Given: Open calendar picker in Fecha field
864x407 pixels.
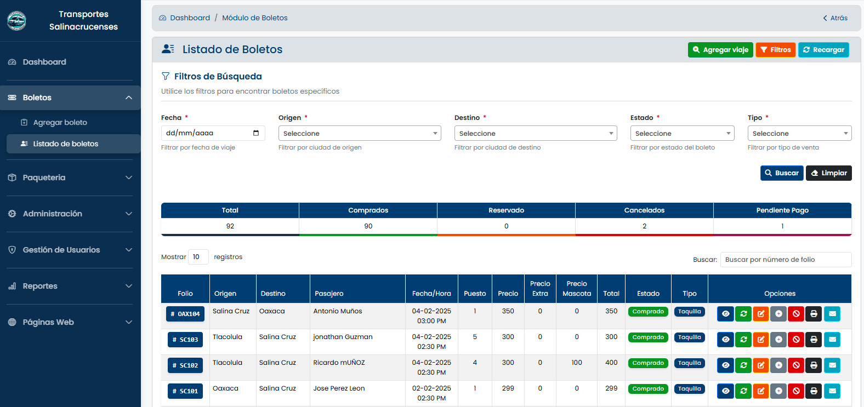Looking at the screenshot, I should (256, 133).
